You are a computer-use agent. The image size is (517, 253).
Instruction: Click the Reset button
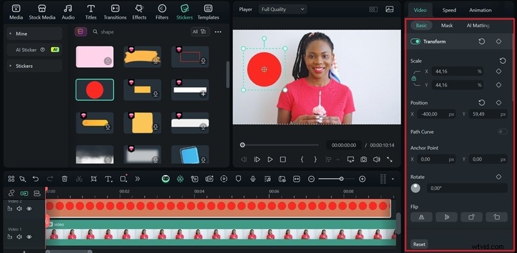(x=419, y=244)
